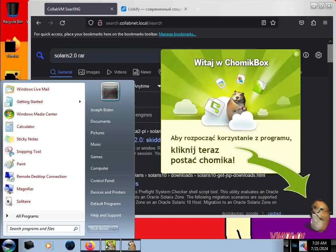The height and width of the screenshot is (252, 336).
Task: Open Music library link
Action: pyautogui.click(x=95, y=144)
